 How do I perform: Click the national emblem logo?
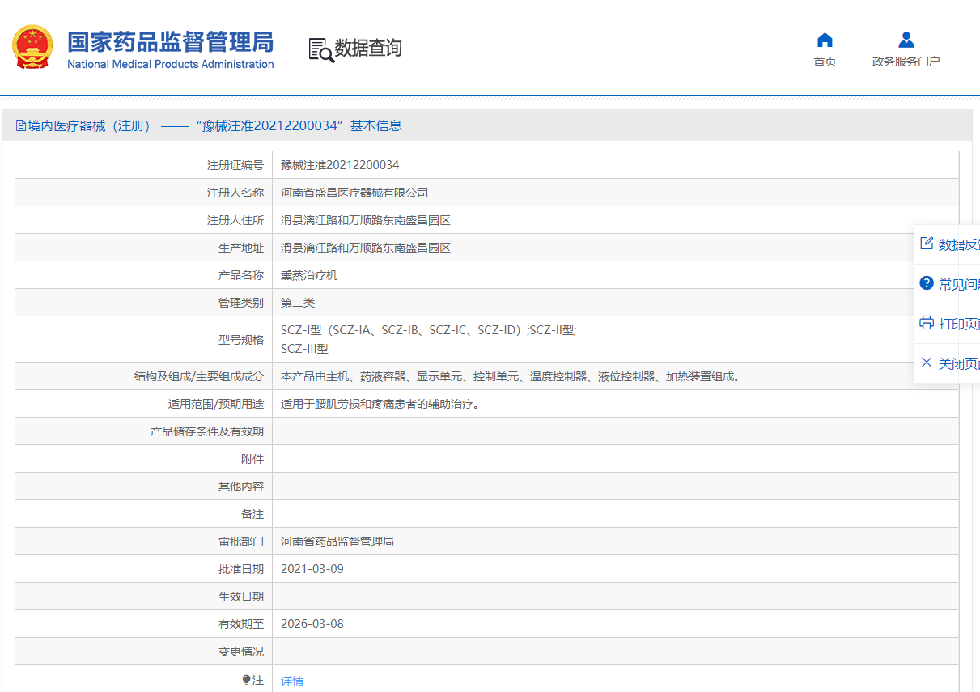(32, 47)
